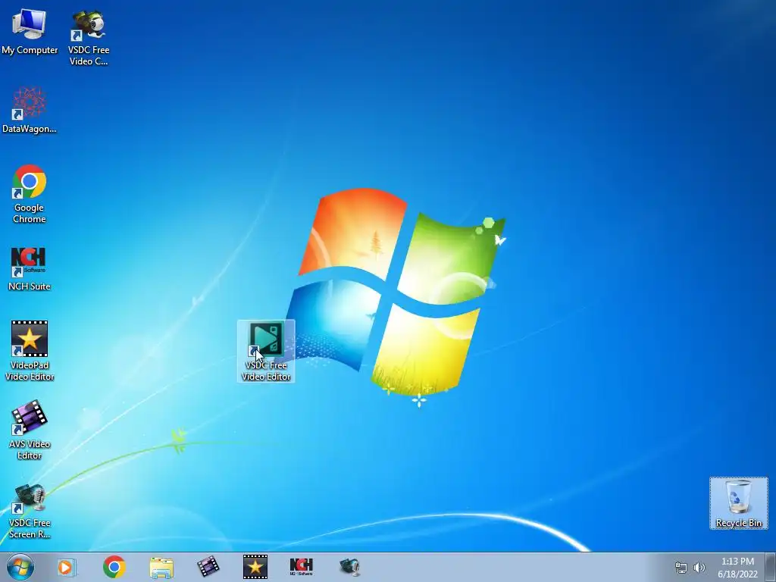This screenshot has height=582, width=776.
Task: Select the Google Chrome desktop shortcut
Action: 30,193
